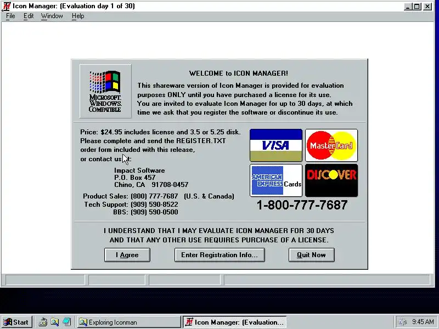Click the WELCOME to ICON MANAGER heading

(x=239, y=73)
